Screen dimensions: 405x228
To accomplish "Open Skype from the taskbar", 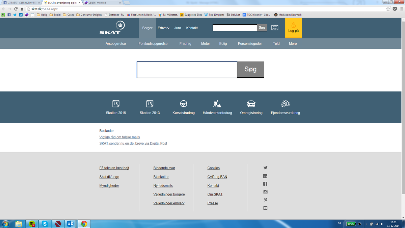I will (x=45, y=224).
